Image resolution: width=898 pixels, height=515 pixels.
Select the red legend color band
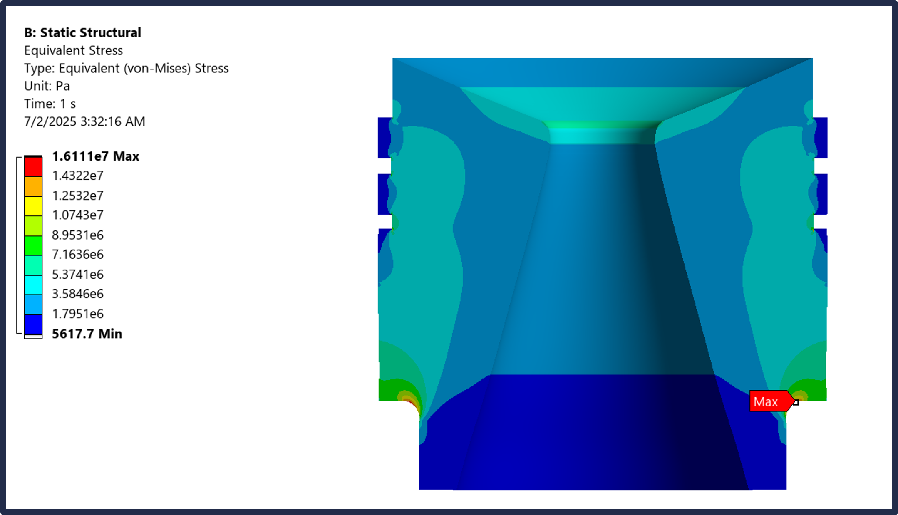[33, 166]
